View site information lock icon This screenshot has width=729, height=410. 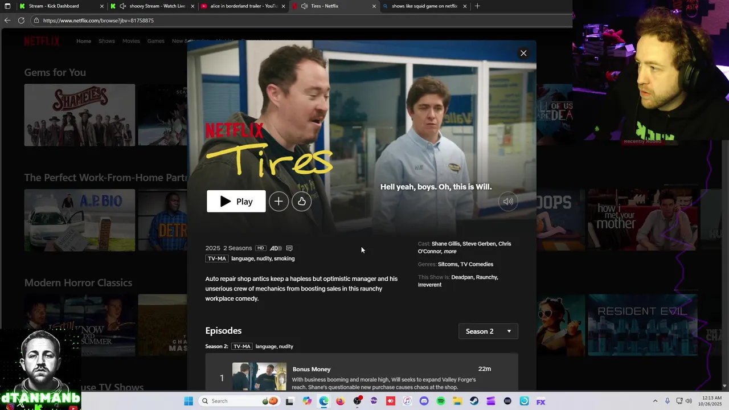coord(36,20)
